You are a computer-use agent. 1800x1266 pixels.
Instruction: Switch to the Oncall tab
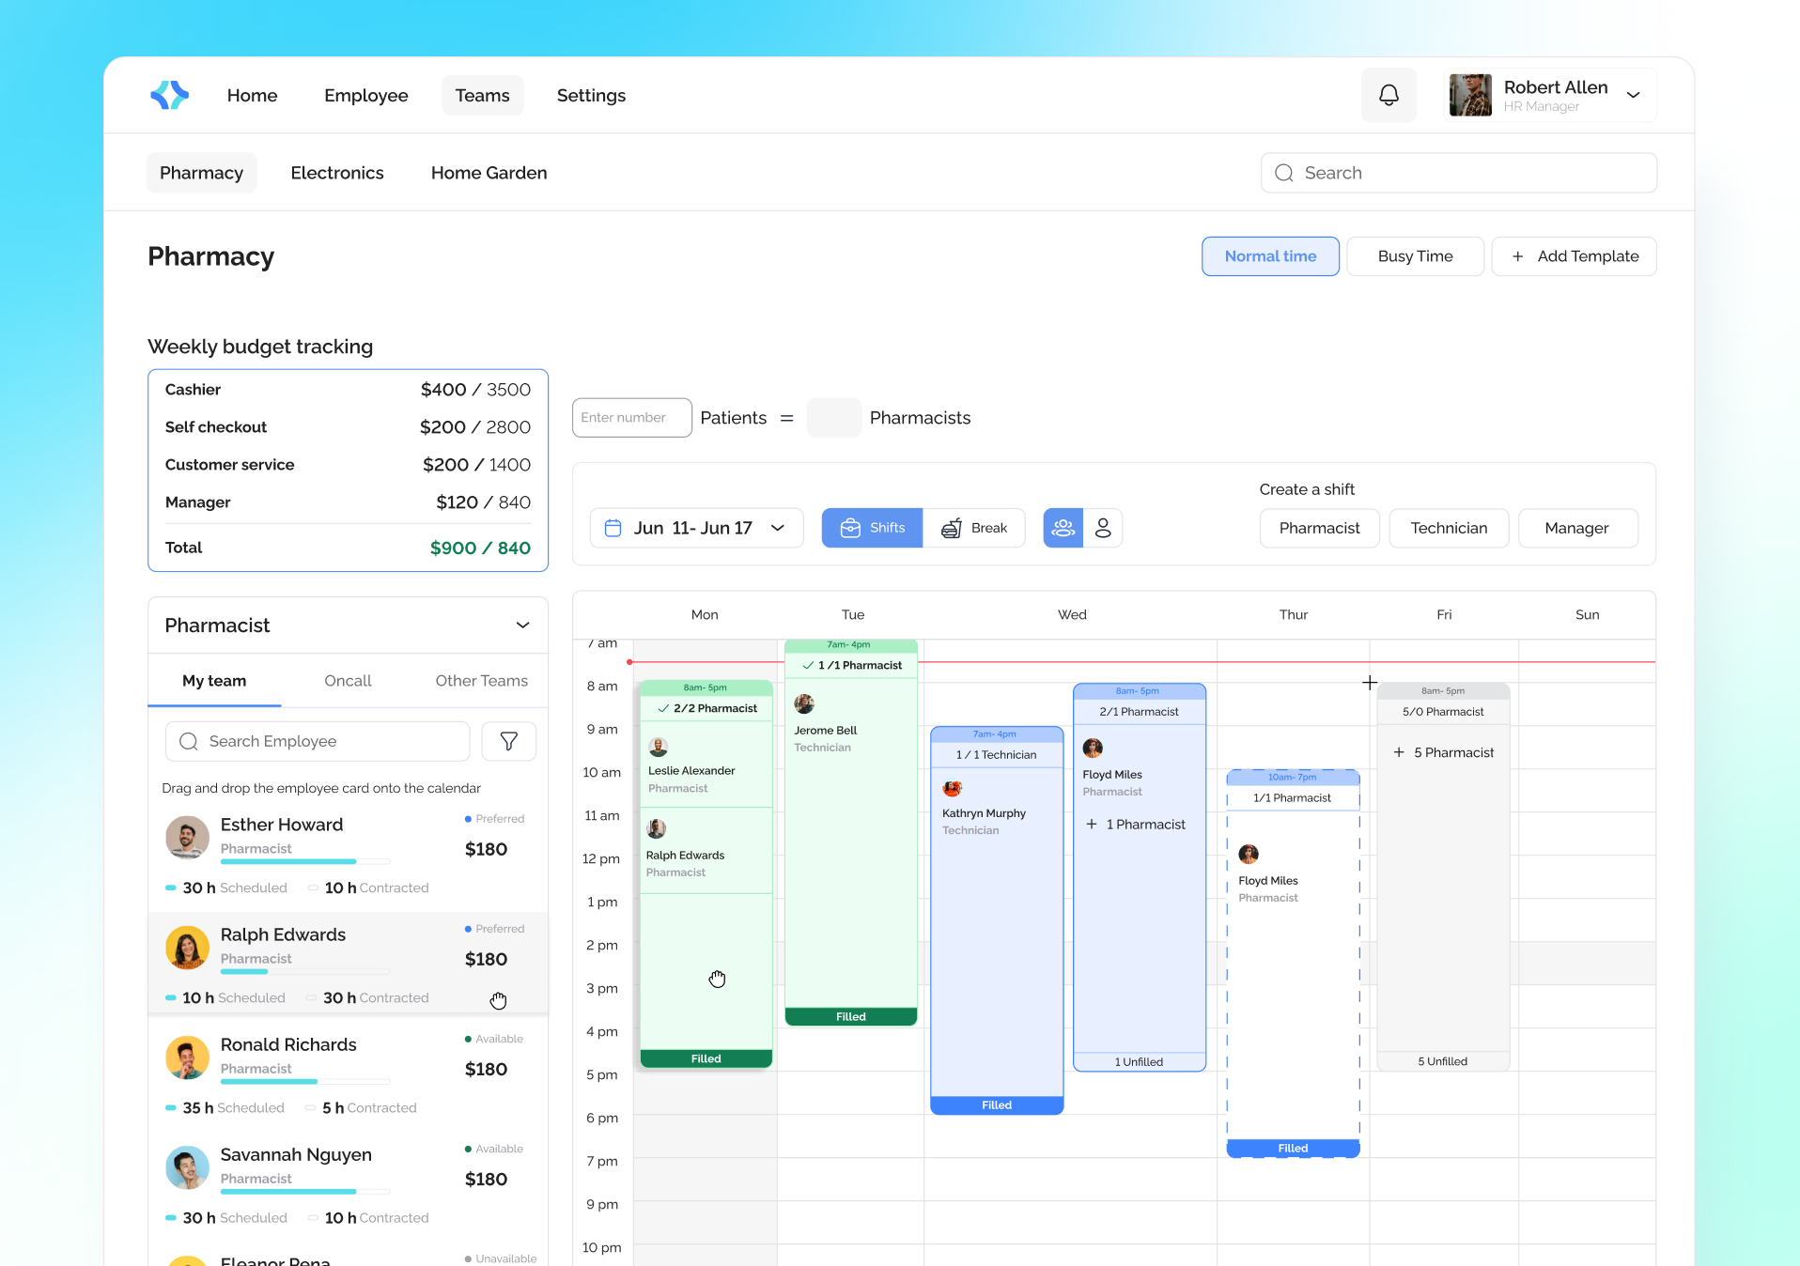point(348,681)
